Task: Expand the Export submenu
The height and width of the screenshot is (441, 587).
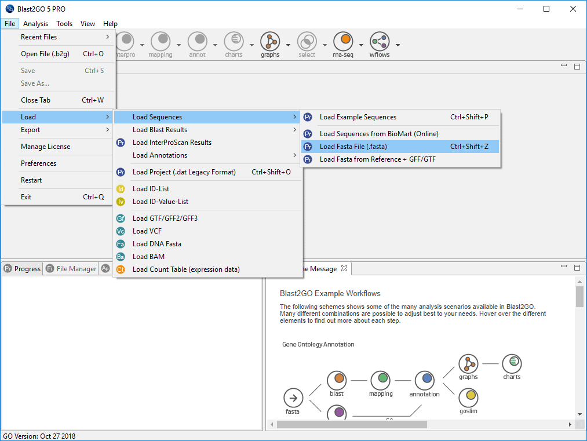Action: 59,130
